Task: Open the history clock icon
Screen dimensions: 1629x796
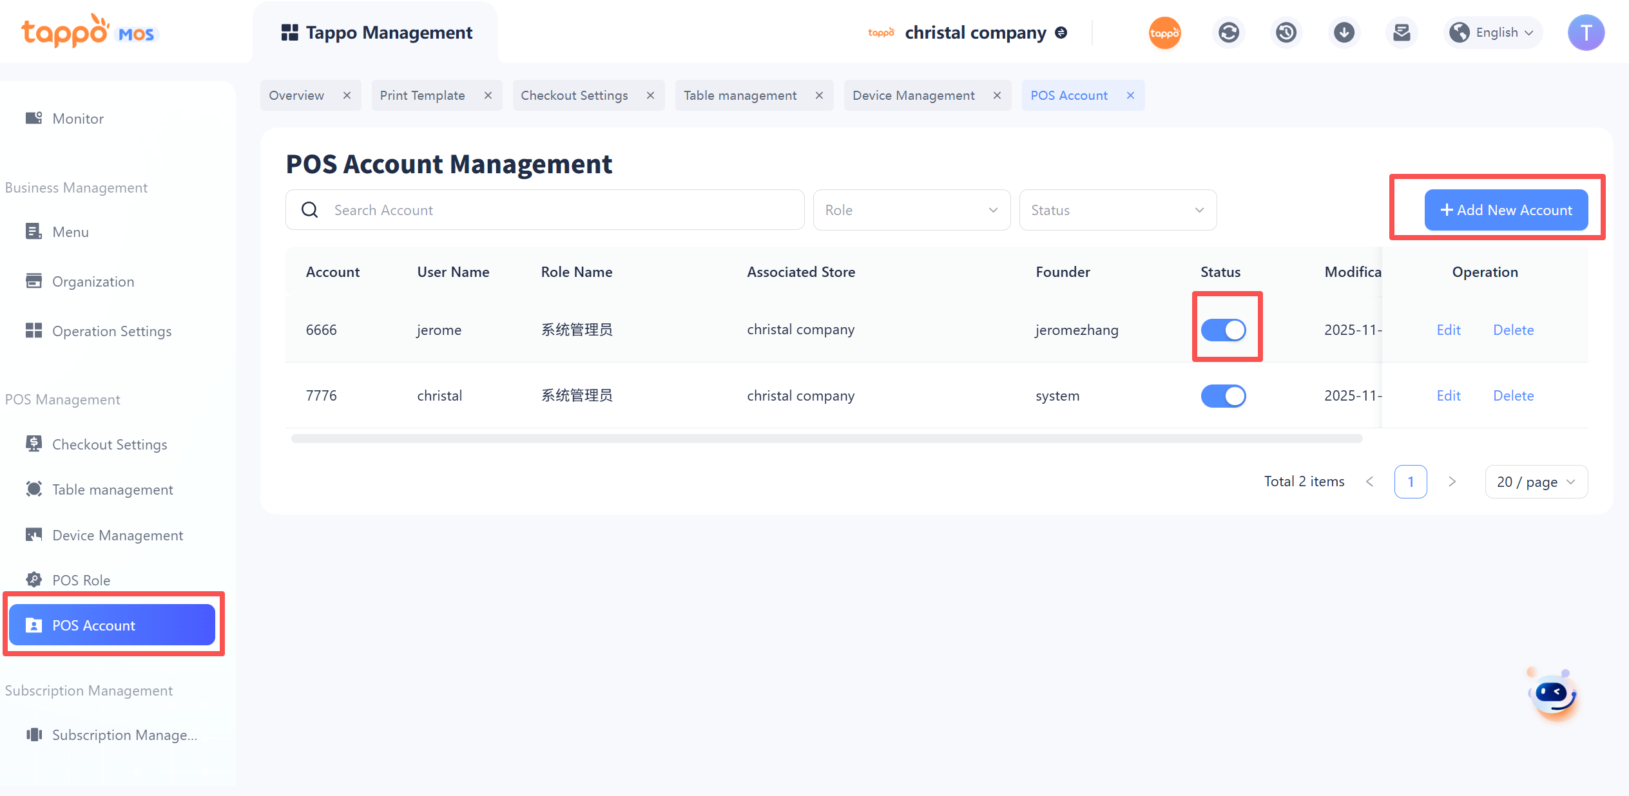Action: (x=1286, y=32)
